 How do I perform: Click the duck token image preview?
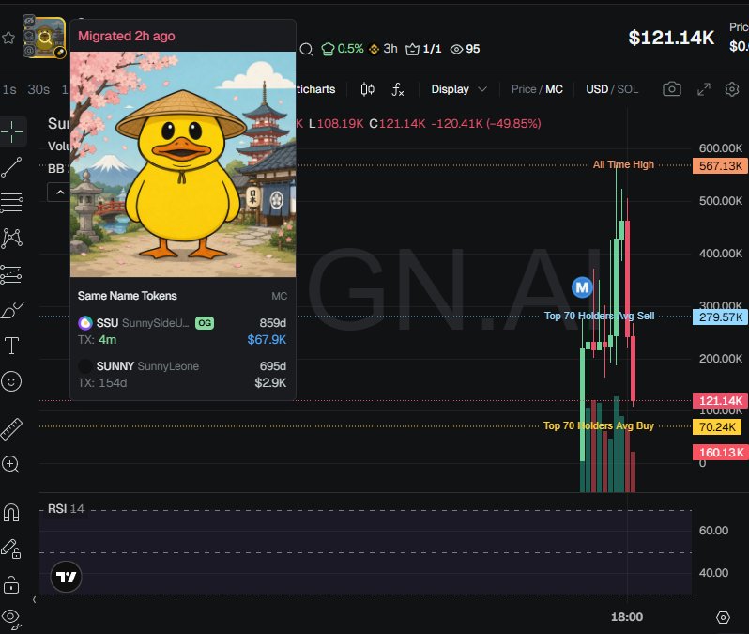point(183,164)
